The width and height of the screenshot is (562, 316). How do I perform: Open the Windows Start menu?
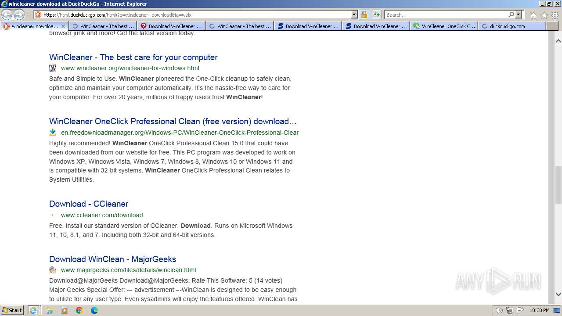(x=12, y=310)
